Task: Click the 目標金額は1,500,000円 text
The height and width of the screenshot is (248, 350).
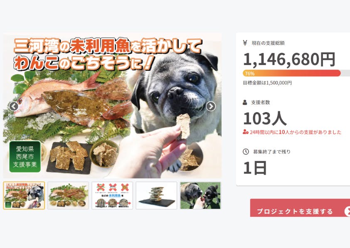Action: pos(267,83)
